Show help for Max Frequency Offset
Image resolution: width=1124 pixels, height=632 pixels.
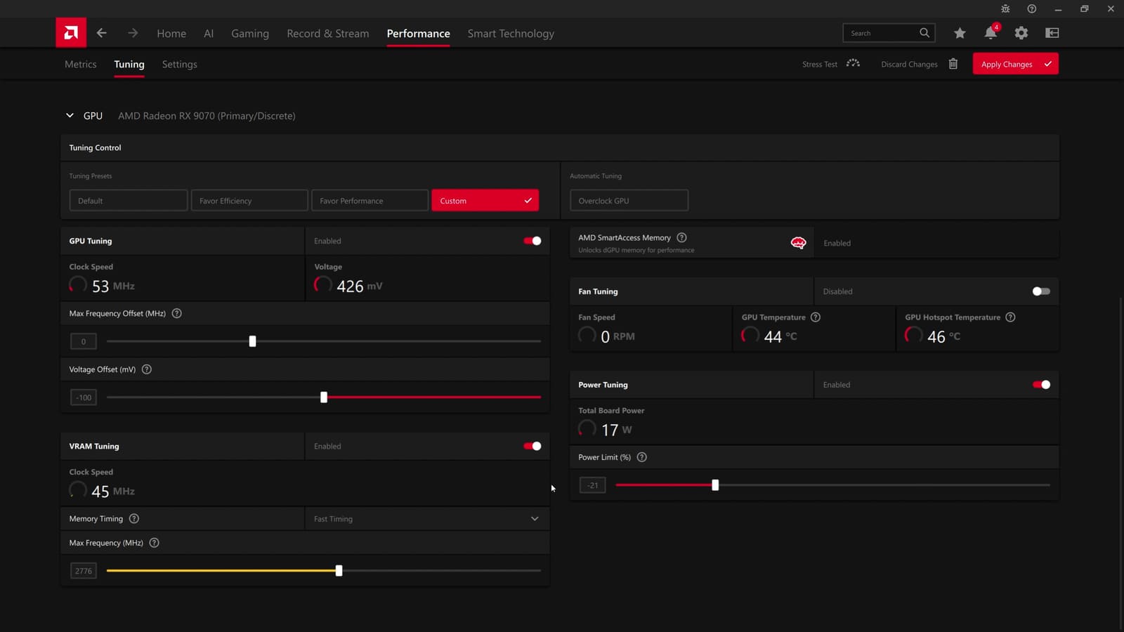[x=177, y=313]
